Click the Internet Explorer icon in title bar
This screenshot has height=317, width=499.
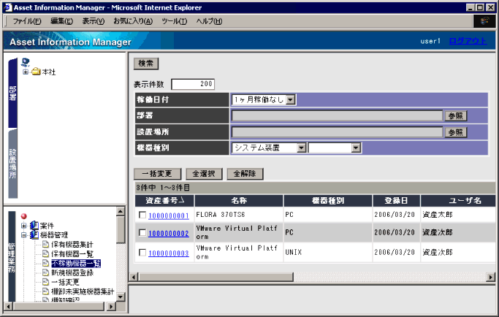(8, 7)
